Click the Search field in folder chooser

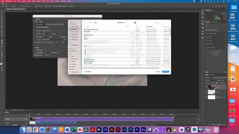(162, 22)
